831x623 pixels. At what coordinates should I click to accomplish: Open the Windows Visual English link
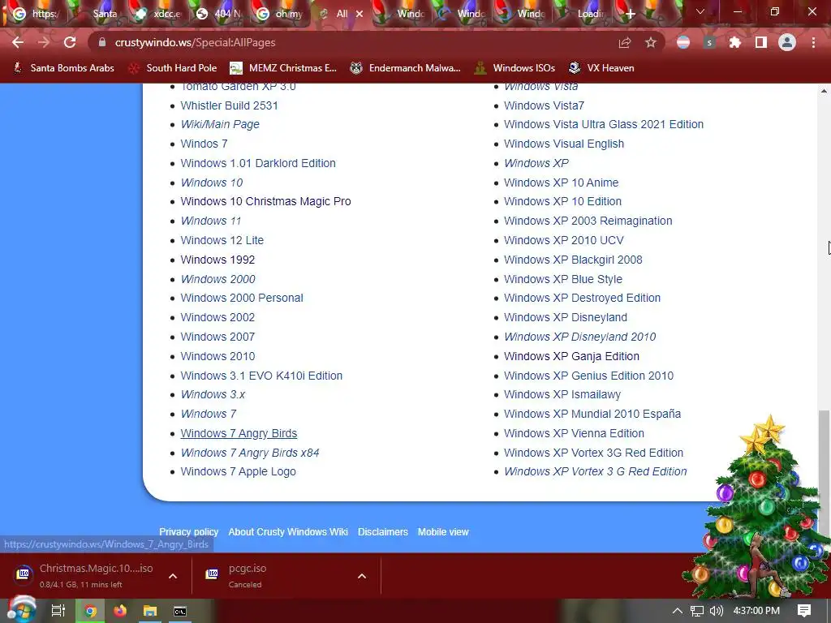[x=564, y=144]
